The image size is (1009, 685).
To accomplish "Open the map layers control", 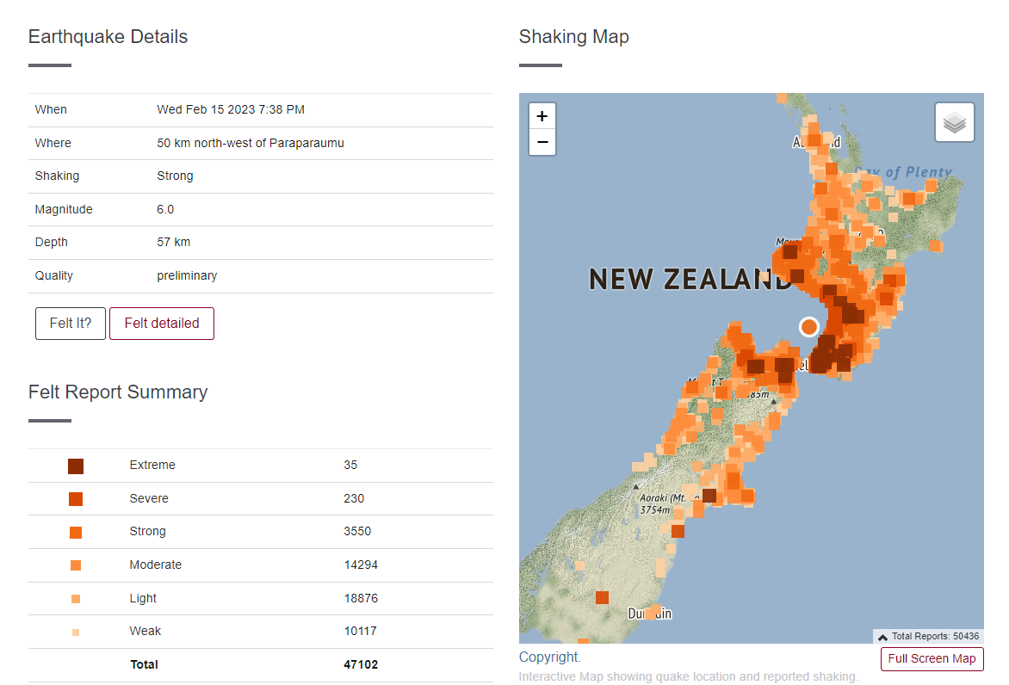I will pyautogui.click(x=954, y=122).
